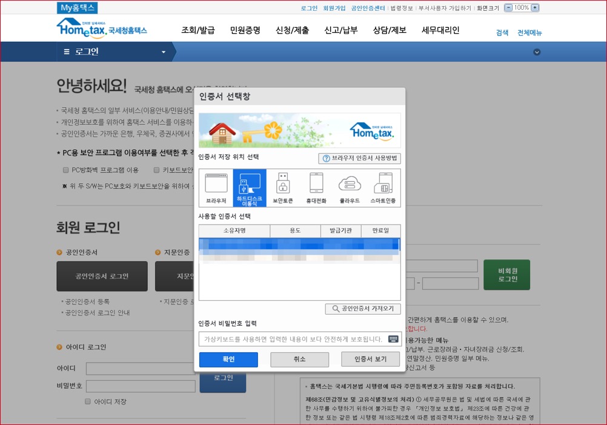607x425 pixels.
Task: Open the 로그인 breadcrumb dropdown
Action: (164, 52)
